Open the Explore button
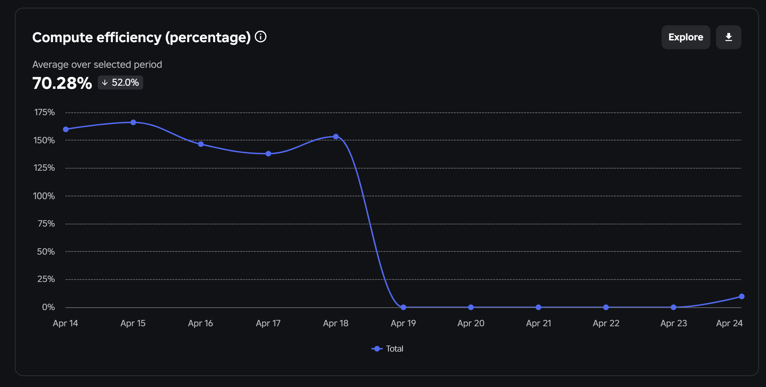This screenshot has width=766, height=387. pyautogui.click(x=685, y=37)
